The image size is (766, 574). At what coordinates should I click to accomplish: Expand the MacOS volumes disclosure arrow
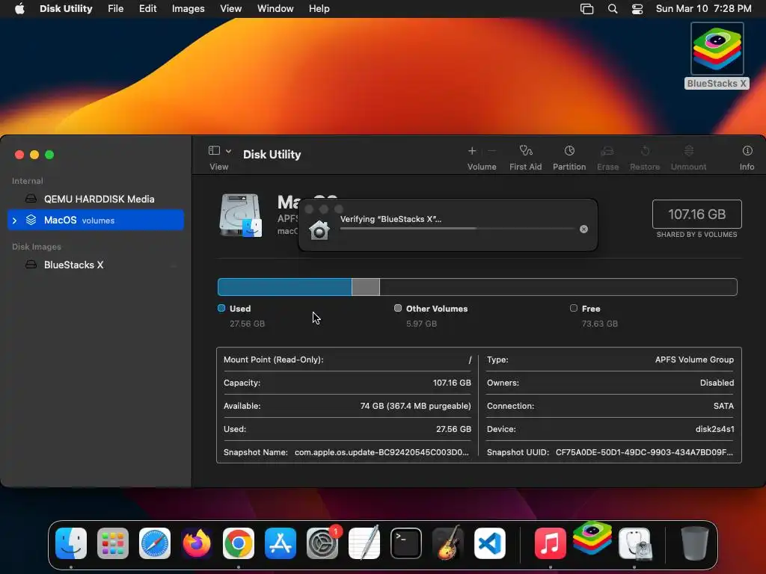[15, 220]
